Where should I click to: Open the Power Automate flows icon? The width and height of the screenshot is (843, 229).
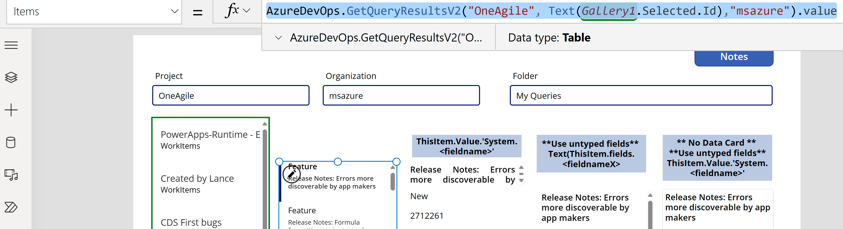point(11,207)
